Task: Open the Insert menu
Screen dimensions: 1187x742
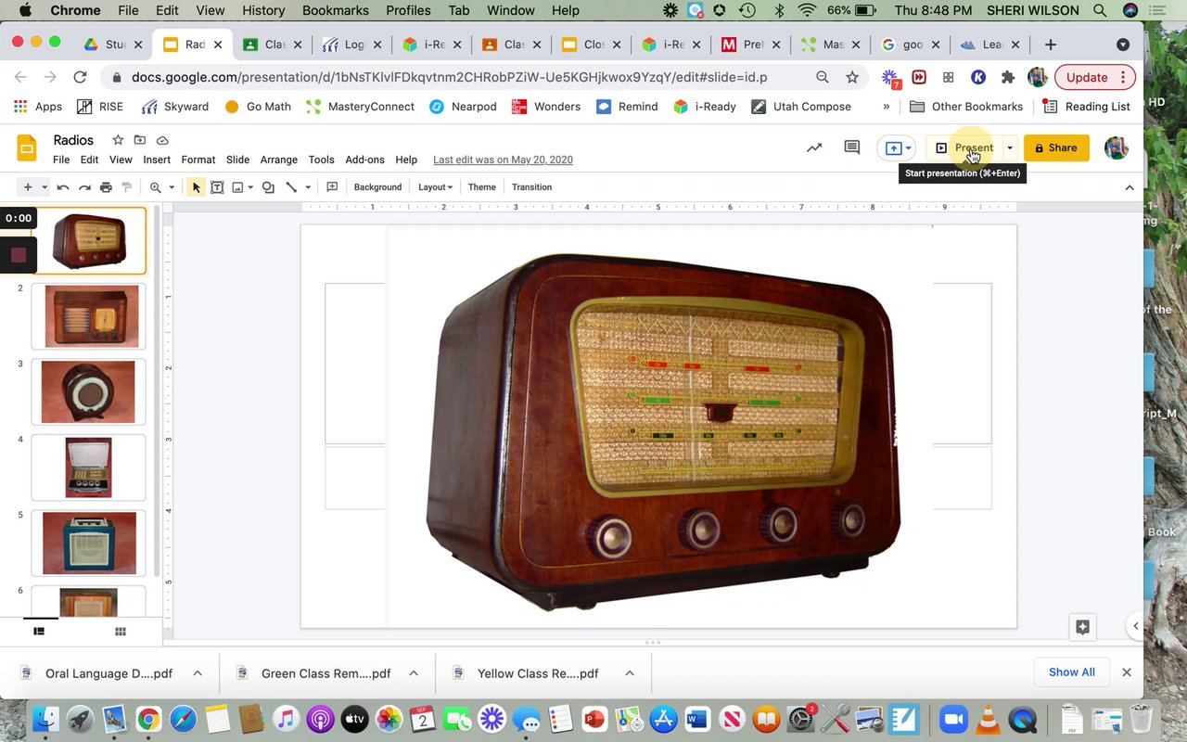Action: (x=157, y=160)
